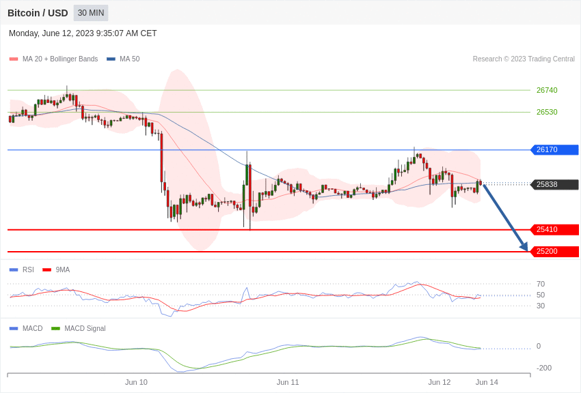Click the MA 20 + Bollinger Bands legend swatch
The width and height of the screenshot is (581, 393).
[x=14, y=59]
